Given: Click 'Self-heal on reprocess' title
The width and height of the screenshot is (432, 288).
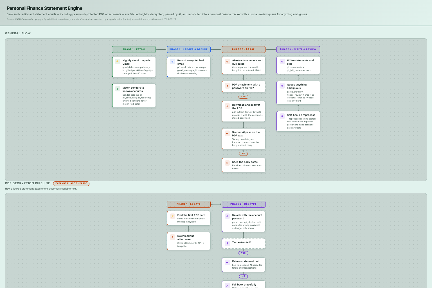Looking at the screenshot, I should tap(301, 115).
